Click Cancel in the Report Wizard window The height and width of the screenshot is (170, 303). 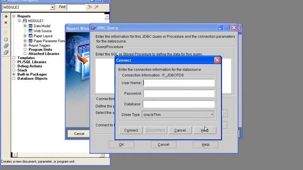[x=79, y=134]
